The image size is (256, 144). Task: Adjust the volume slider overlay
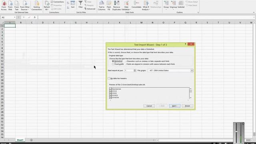pos(236,132)
